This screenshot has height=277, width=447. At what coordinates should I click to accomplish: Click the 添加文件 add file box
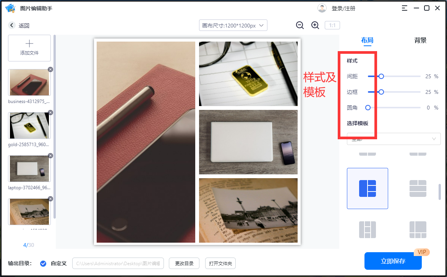point(29,48)
